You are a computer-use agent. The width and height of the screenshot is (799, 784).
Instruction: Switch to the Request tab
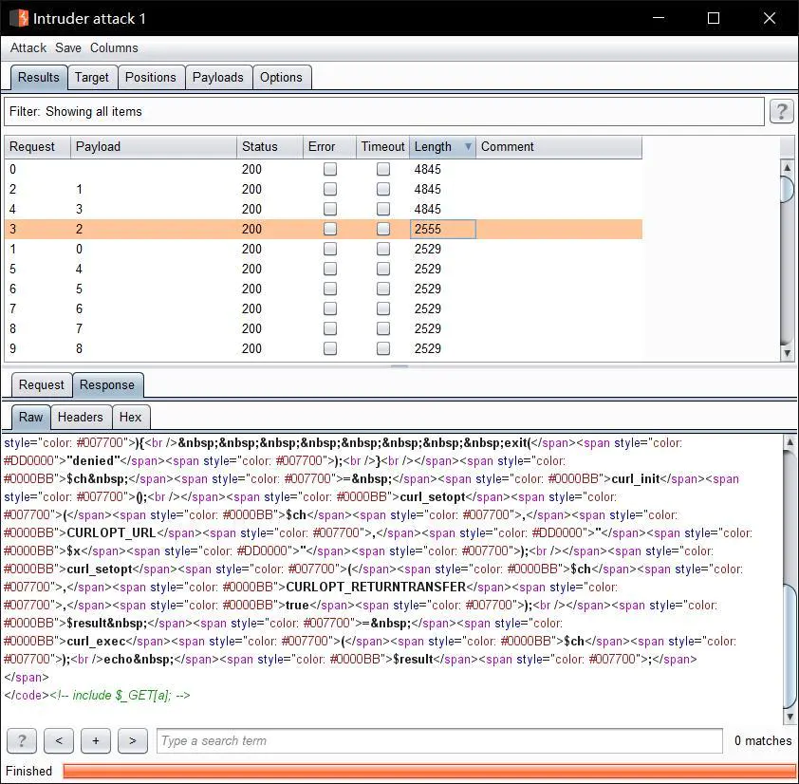click(x=42, y=384)
